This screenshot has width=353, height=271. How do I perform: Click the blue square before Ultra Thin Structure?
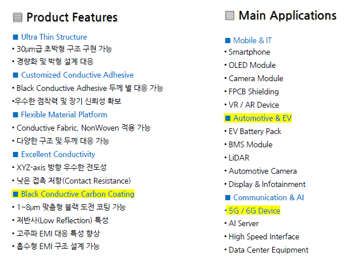click(16, 37)
